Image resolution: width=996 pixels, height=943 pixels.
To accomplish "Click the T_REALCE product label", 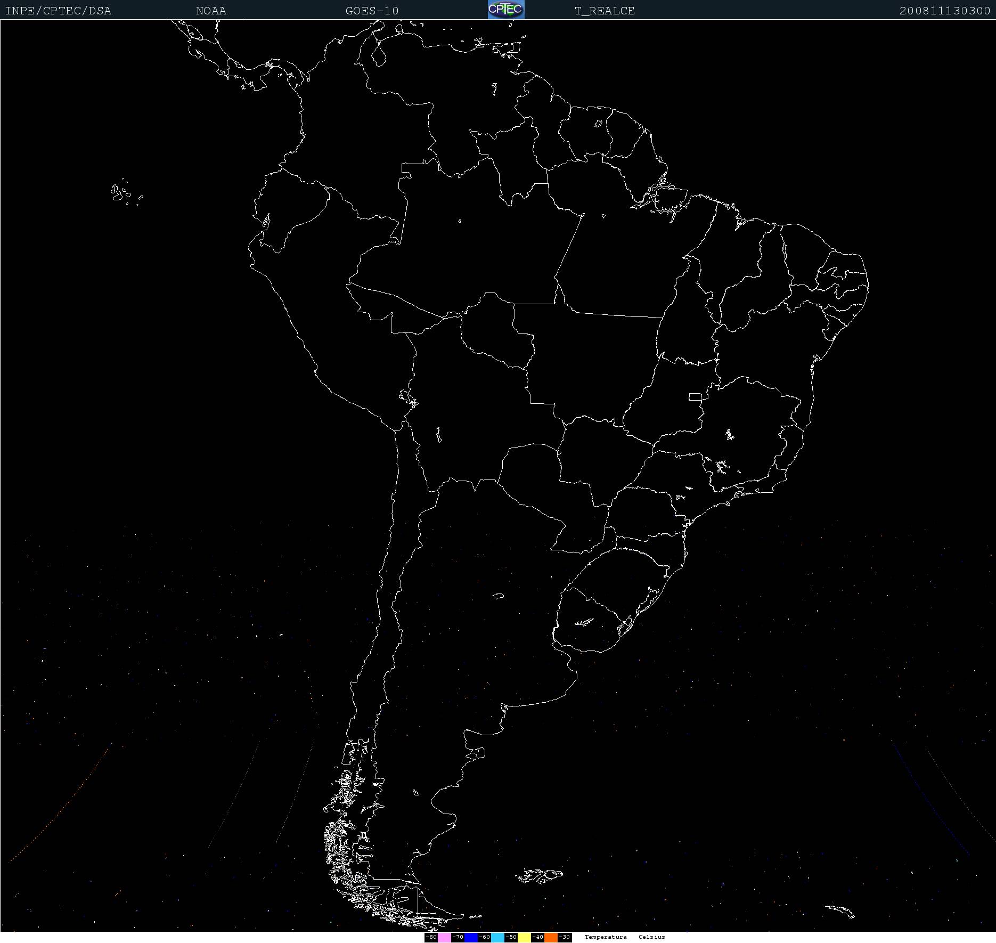I will [605, 11].
